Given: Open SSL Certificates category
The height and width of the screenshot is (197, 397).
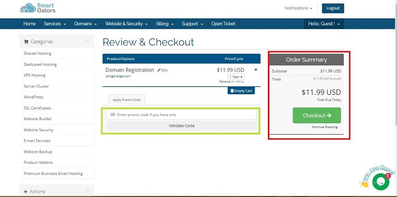Looking at the screenshot, I should point(37,108).
